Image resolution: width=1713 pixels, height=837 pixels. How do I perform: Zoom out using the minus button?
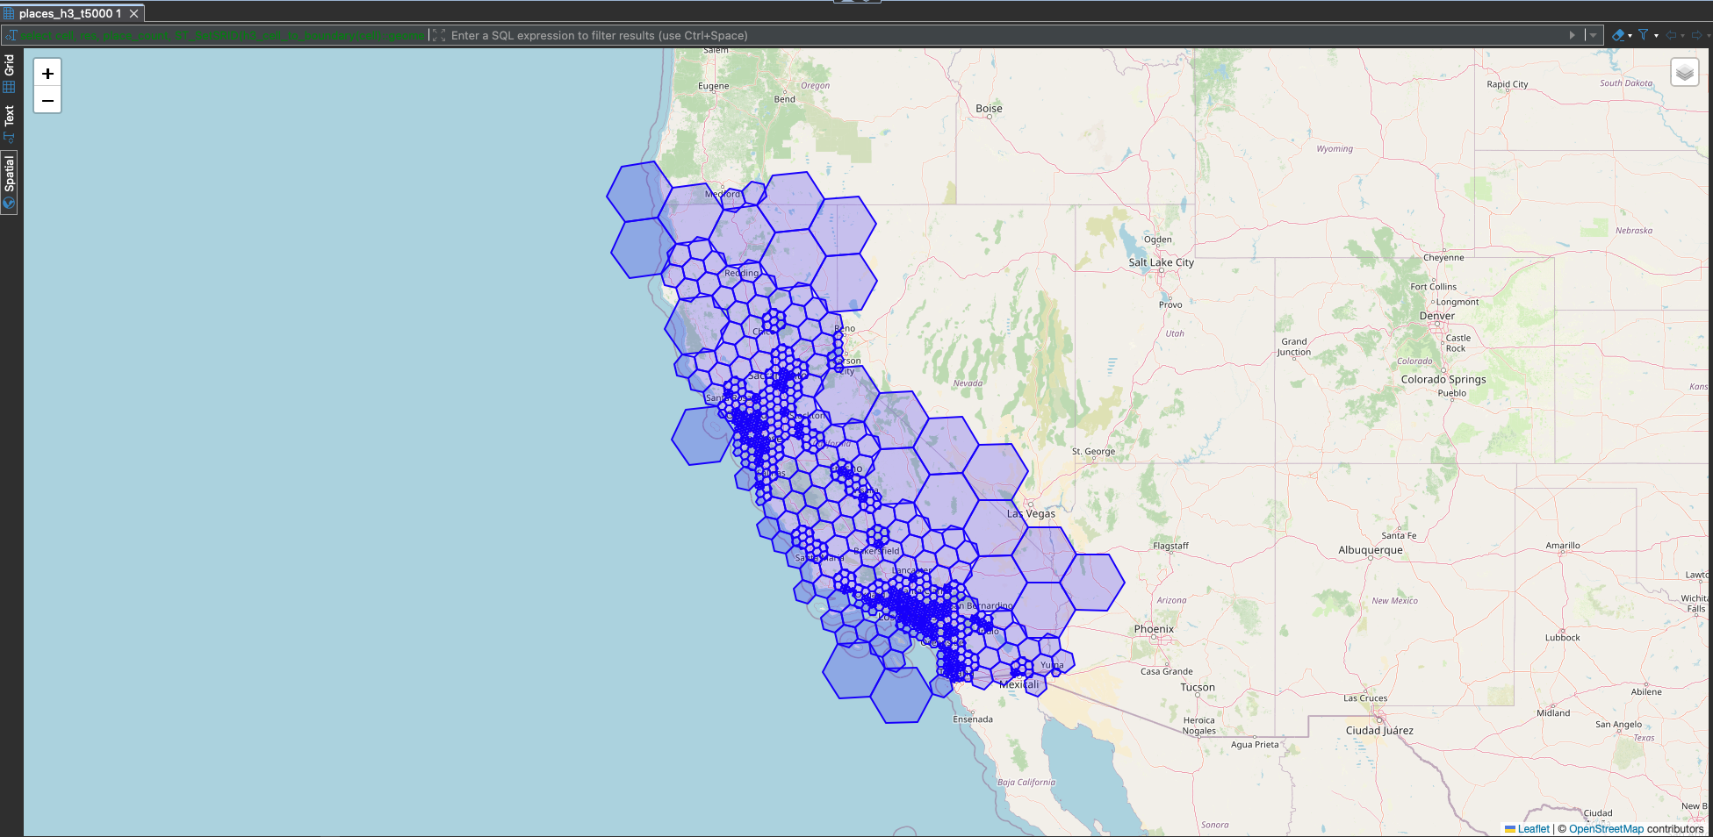click(x=47, y=100)
